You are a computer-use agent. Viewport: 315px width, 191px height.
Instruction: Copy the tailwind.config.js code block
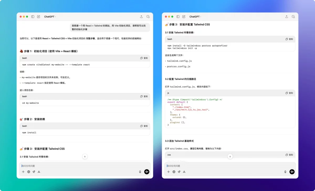coord(289,93)
